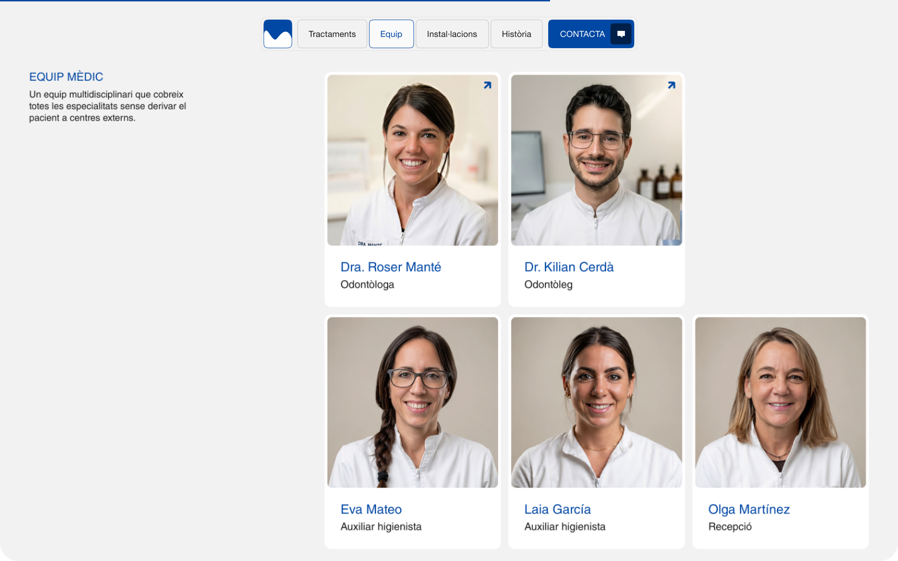Select the Equip nav tab
The height and width of the screenshot is (561, 898).
(391, 34)
